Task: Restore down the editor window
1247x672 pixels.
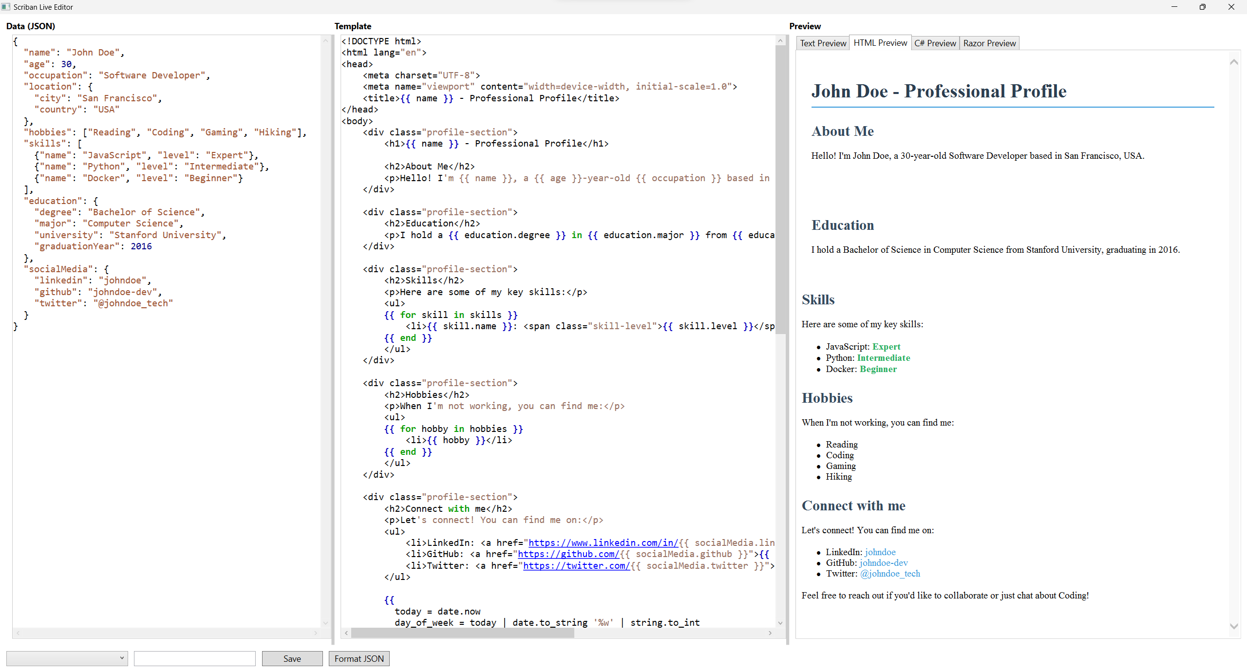Action: [1202, 7]
